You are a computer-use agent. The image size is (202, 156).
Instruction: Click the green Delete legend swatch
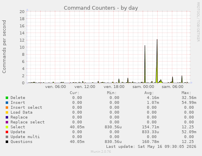click(7, 98)
